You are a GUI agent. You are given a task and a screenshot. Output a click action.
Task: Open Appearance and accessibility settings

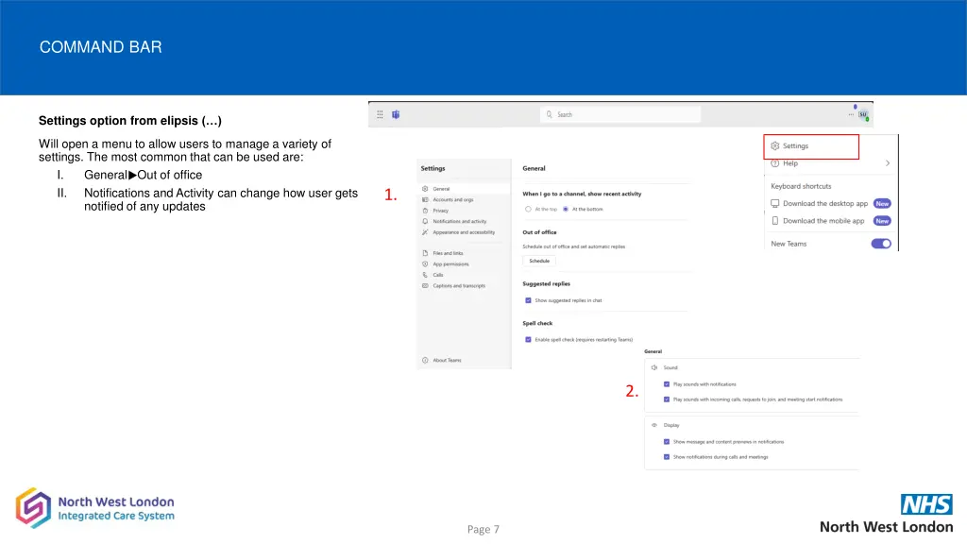[464, 232]
